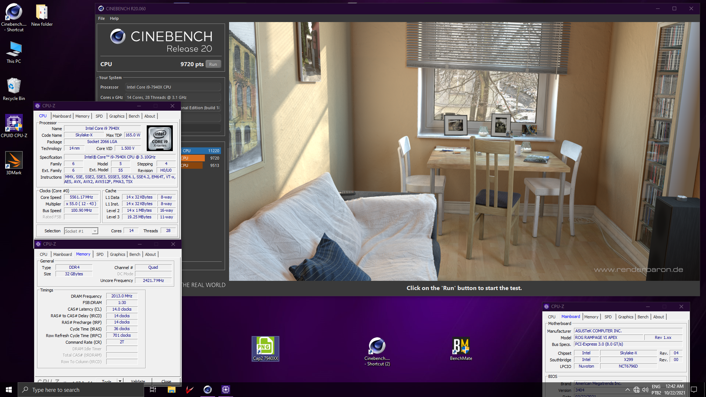Open the Tools dropdown arrow in CPU-Z

(120, 381)
